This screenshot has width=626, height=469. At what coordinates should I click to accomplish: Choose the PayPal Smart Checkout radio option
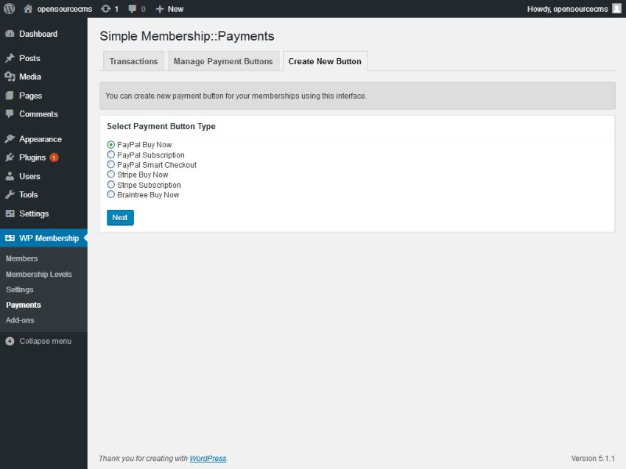click(x=110, y=164)
